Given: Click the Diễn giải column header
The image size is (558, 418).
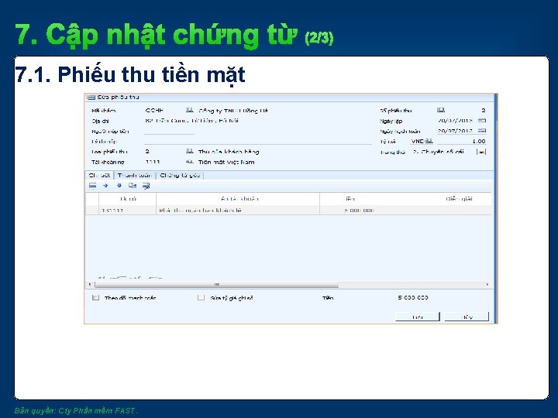Looking at the screenshot, I should pos(459,199).
